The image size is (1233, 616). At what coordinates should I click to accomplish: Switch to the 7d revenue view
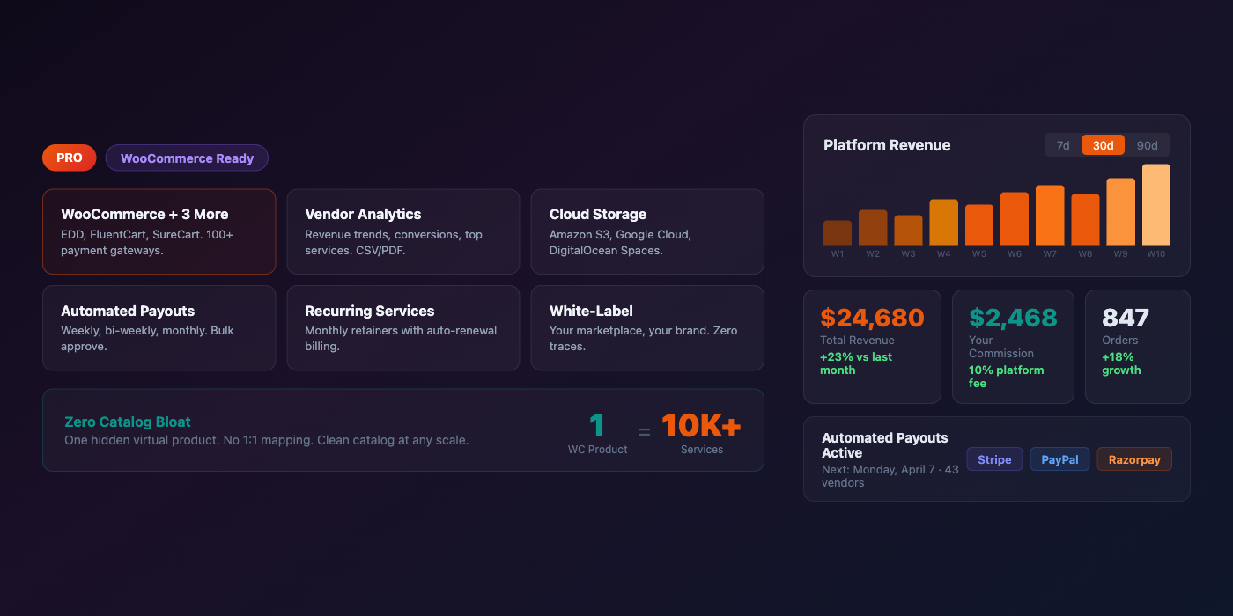point(1061,144)
